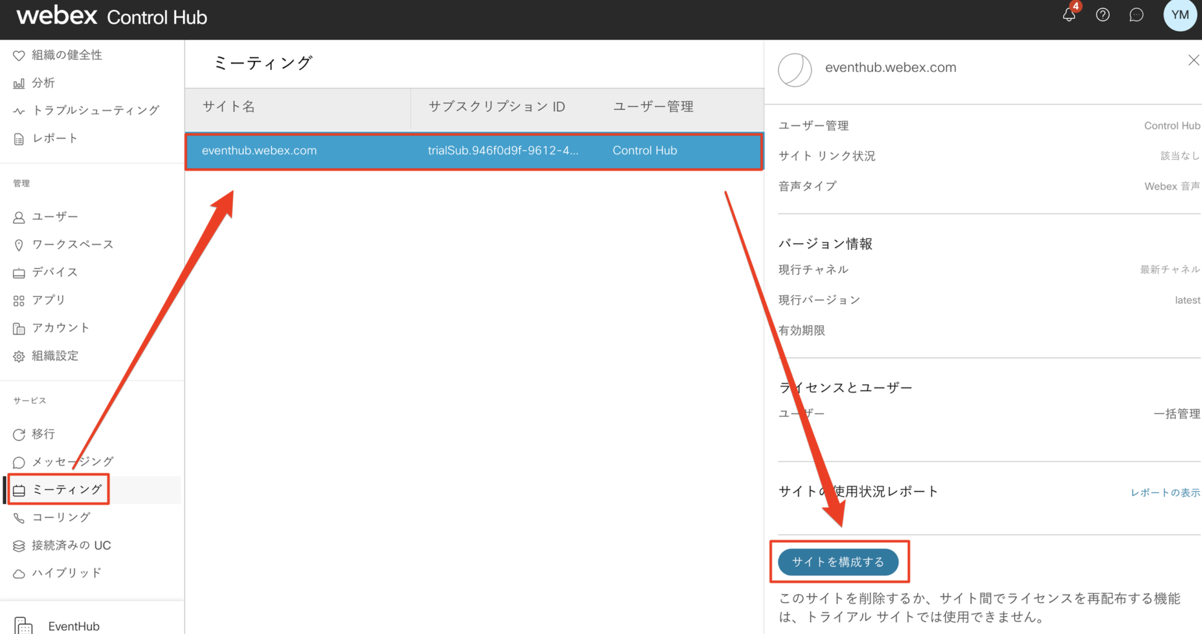Click the cloud icon beside ハイブリッド
The width and height of the screenshot is (1202, 634).
pos(19,574)
